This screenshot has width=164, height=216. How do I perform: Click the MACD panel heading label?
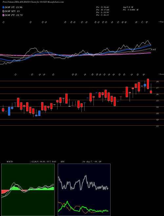[x=10, y=162]
